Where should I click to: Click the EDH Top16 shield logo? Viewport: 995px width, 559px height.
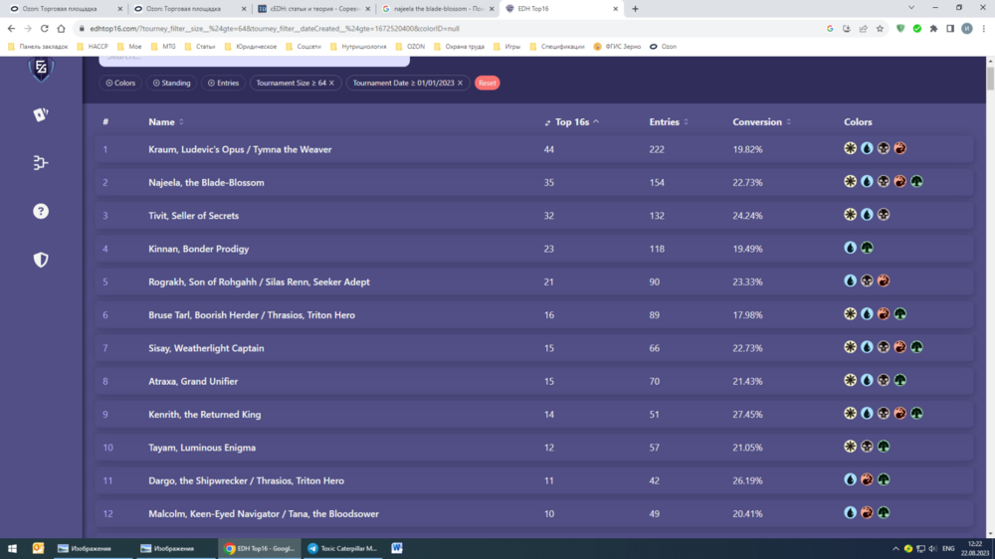[x=41, y=69]
